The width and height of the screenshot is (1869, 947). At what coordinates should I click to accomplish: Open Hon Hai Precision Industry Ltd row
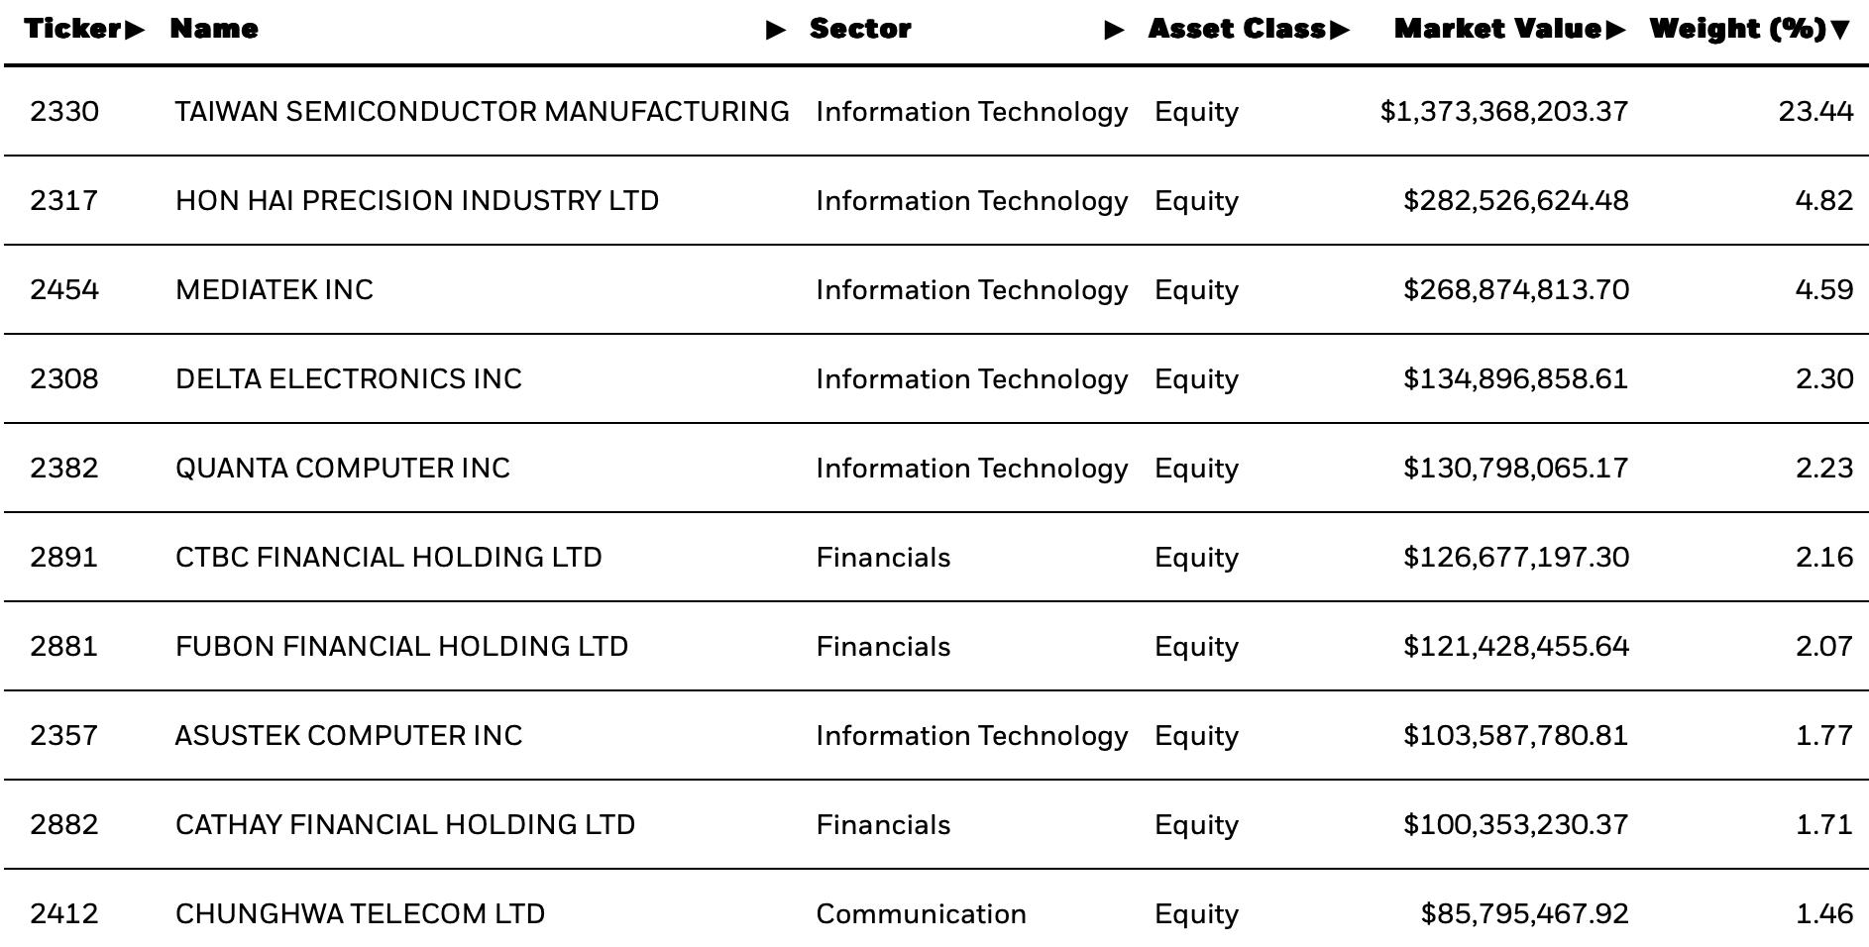935,200
